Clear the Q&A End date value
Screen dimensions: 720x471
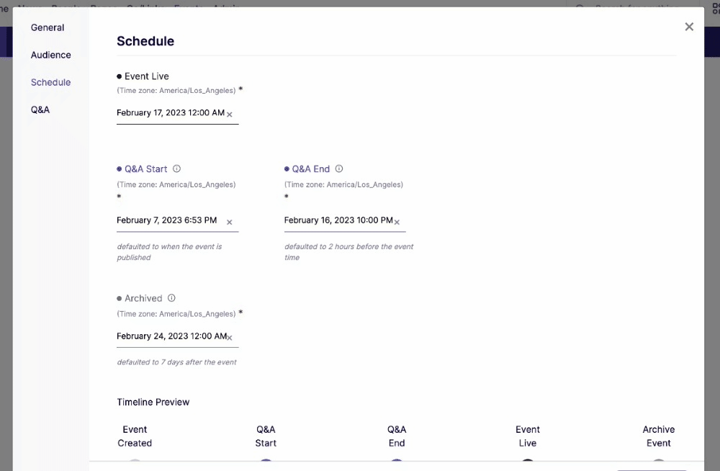coord(397,222)
